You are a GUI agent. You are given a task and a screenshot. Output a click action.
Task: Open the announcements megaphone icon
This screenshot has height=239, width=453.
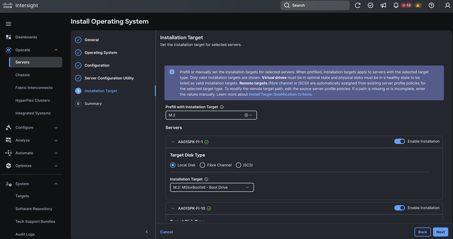coord(383,5)
